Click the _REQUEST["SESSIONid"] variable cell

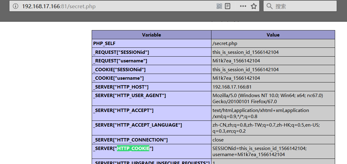point(121,52)
